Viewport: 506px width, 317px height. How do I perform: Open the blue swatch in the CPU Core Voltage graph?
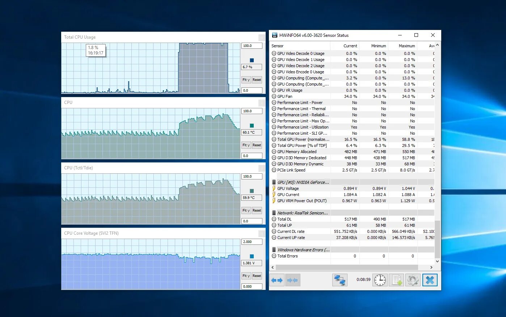[x=252, y=256]
